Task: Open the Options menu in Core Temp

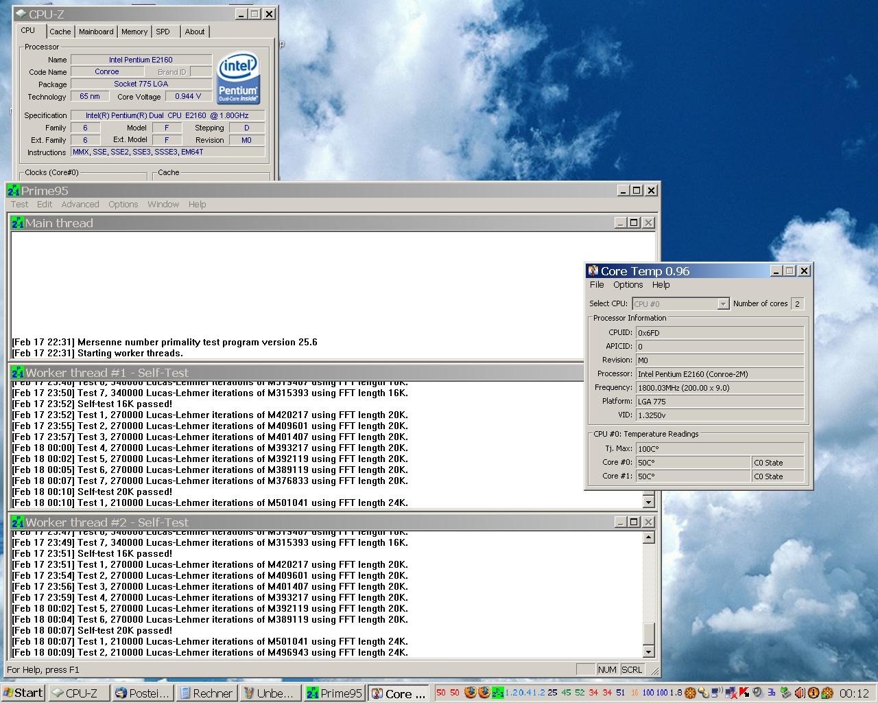Action: tap(628, 284)
